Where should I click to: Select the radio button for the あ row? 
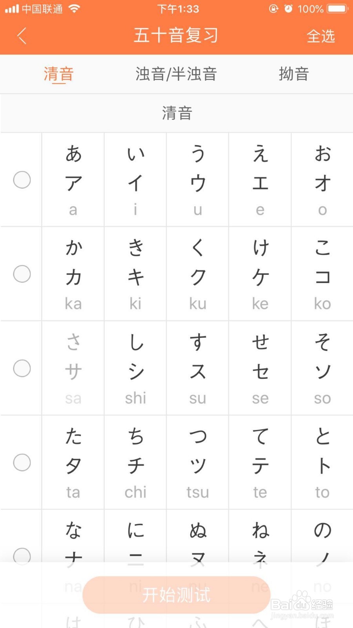click(22, 180)
